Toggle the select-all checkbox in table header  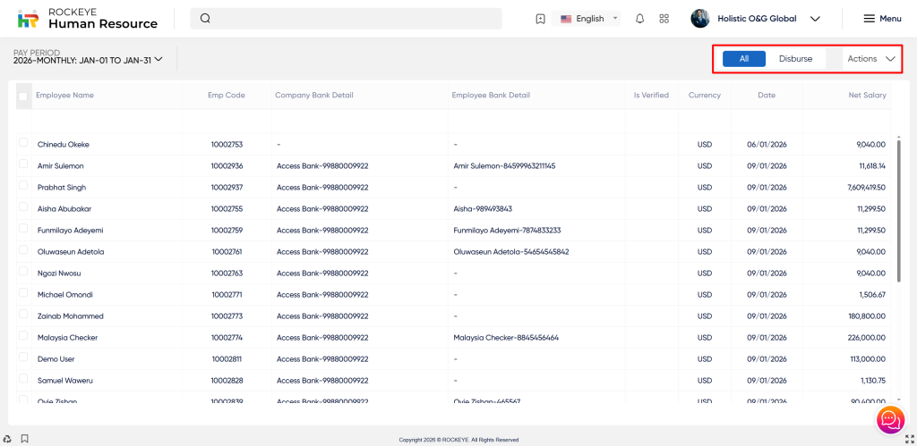[23, 96]
